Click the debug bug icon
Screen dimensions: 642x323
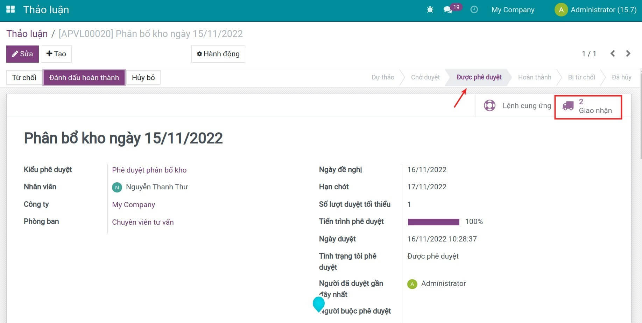click(x=430, y=10)
